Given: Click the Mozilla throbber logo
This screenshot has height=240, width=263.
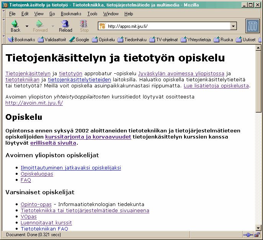Looking at the screenshot, I should click(252, 26).
